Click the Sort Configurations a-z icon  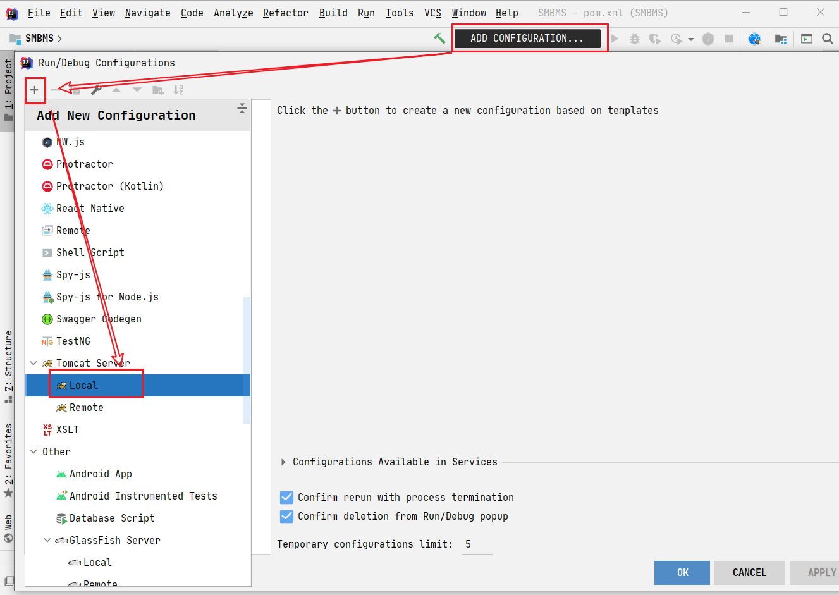pyautogui.click(x=178, y=90)
